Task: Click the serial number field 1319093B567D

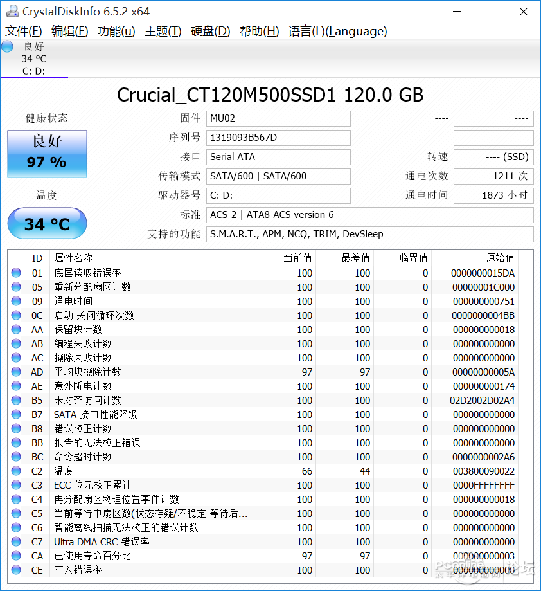Action: tap(278, 138)
